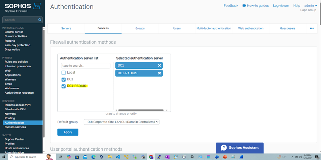
Task: Open OneNote from the taskbar
Action: (167, 157)
